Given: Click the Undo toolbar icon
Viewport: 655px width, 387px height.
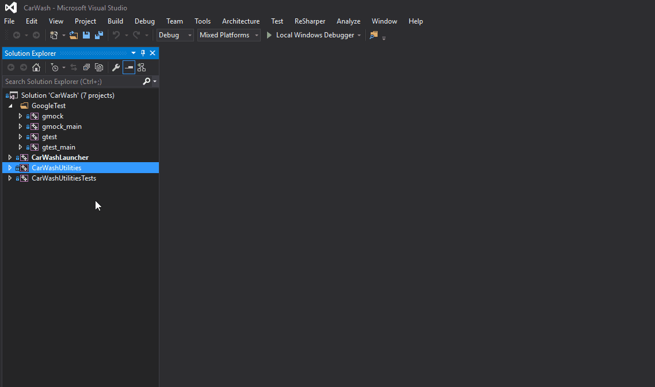Looking at the screenshot, I should click(x=116, y=35).
